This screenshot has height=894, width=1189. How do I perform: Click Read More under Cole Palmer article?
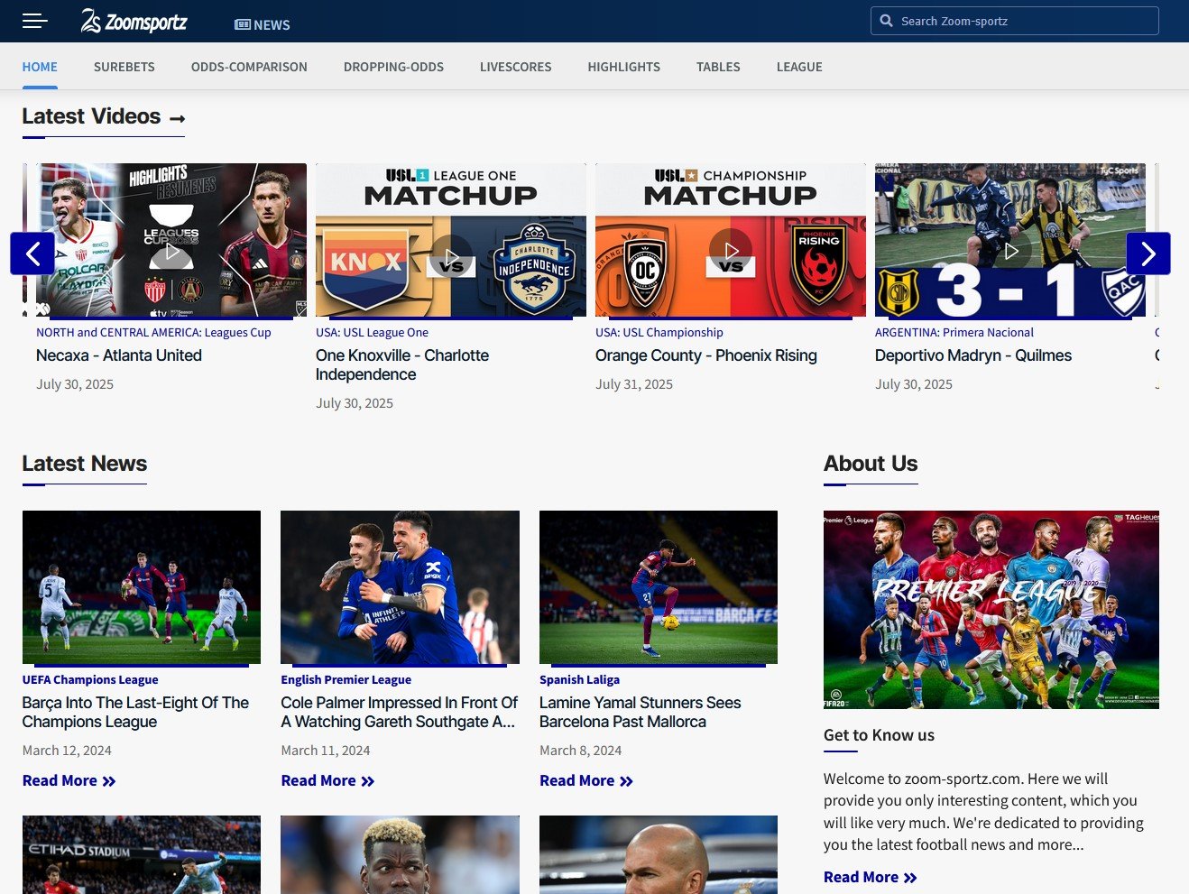click(x=327, y=780)
